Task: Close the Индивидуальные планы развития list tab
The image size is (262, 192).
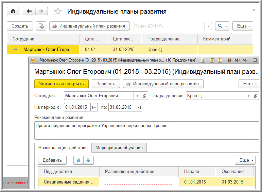Action: pyautogui.click(x=254, y=10)
